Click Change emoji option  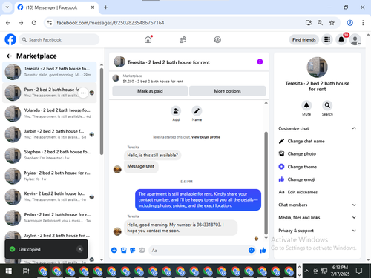coord(317,179)
